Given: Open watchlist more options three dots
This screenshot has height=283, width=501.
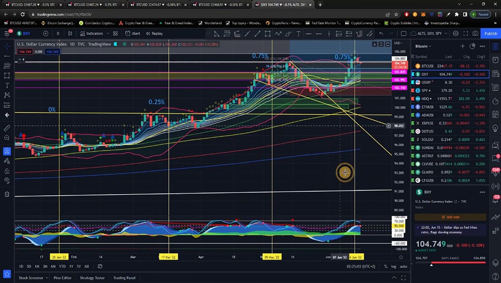Looking at the screenshot, I should pyautogui.click(x=482, y=46).
